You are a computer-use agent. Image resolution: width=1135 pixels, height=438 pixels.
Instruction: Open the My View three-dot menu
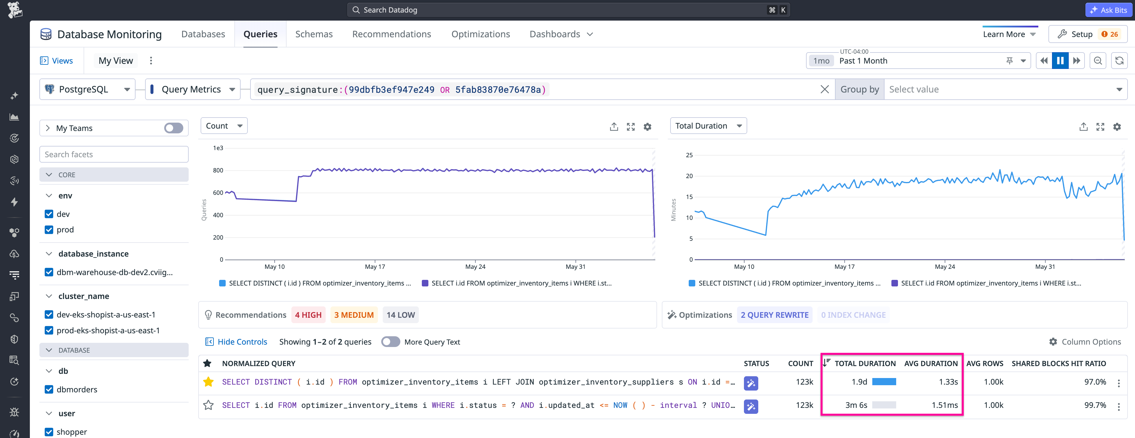tap(151, 61)
